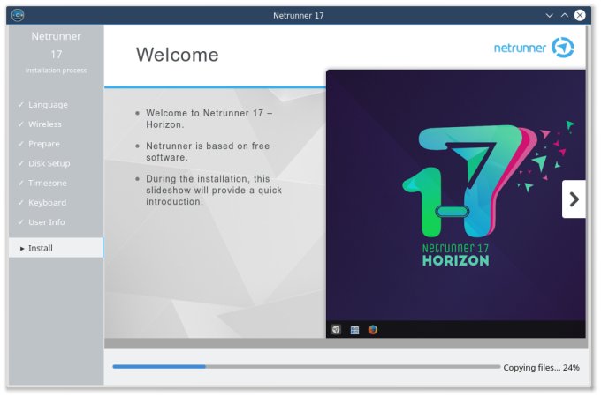601x397 pixels.
Task: Click the 'Copying files... 24%' status text
Action: 541,368
